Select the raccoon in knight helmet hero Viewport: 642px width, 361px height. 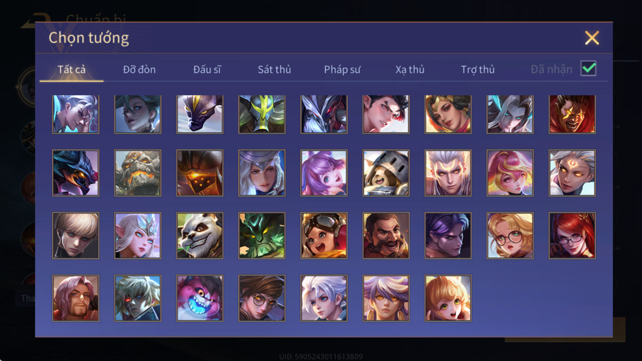[386, 173]
